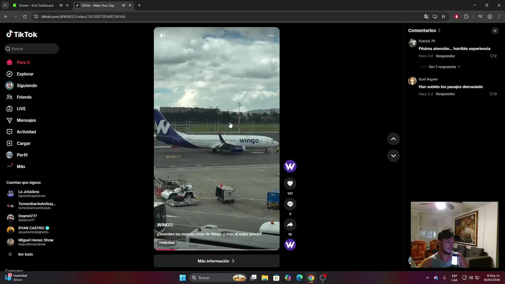Go to the LIVE section
The image size is (505, 284).
[x=16, y=109]
